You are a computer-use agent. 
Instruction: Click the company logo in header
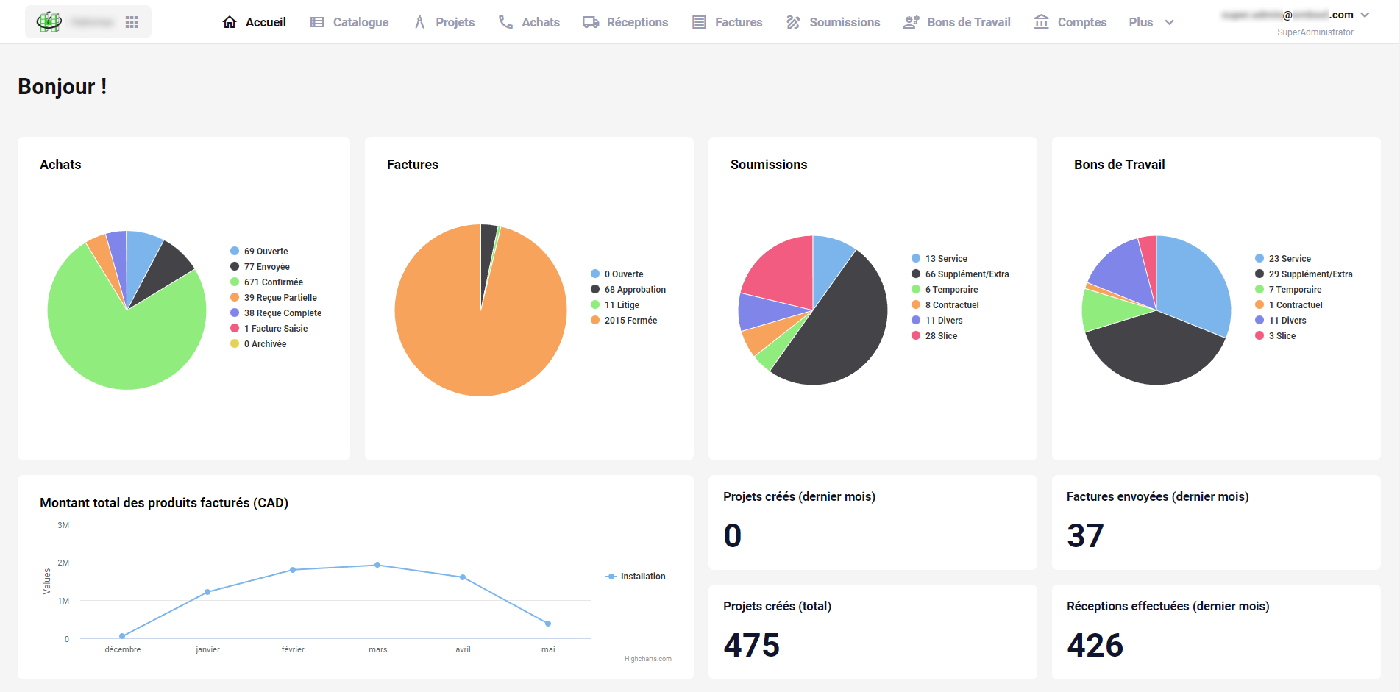[x=49, y=22]
